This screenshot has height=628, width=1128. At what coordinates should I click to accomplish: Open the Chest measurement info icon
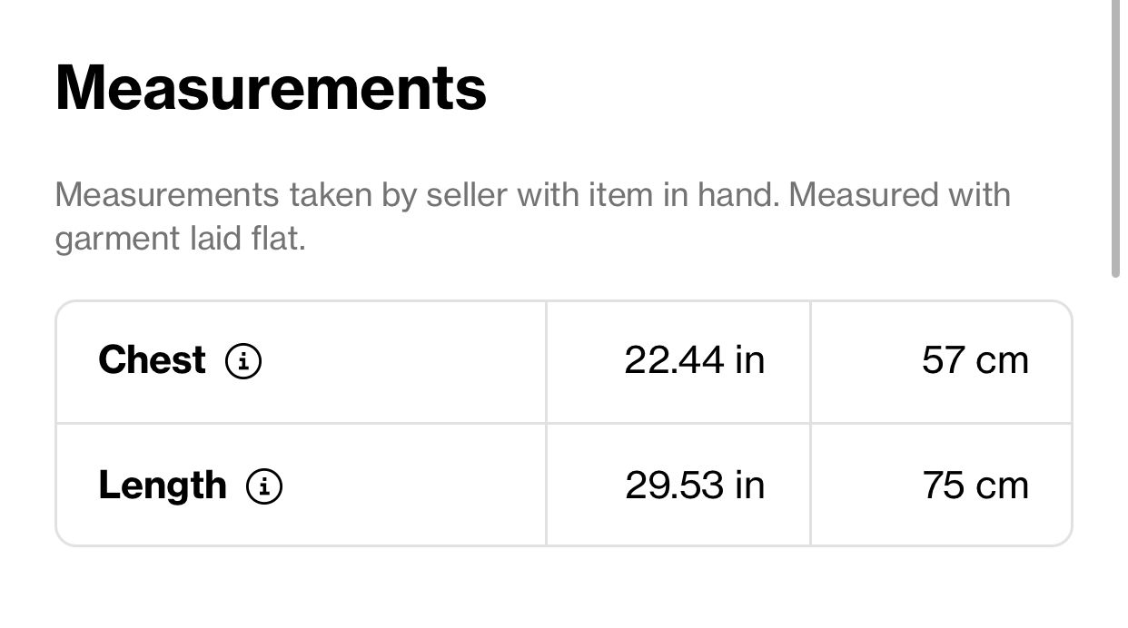[x=243, y=362]
